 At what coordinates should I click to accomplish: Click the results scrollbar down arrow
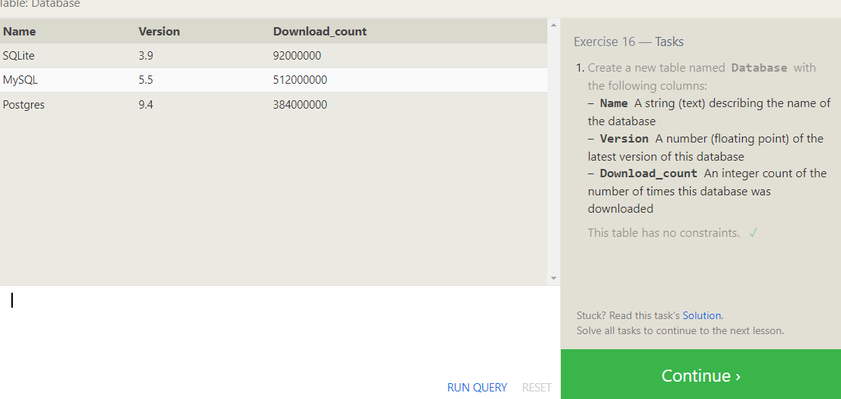tap(553, 278)
